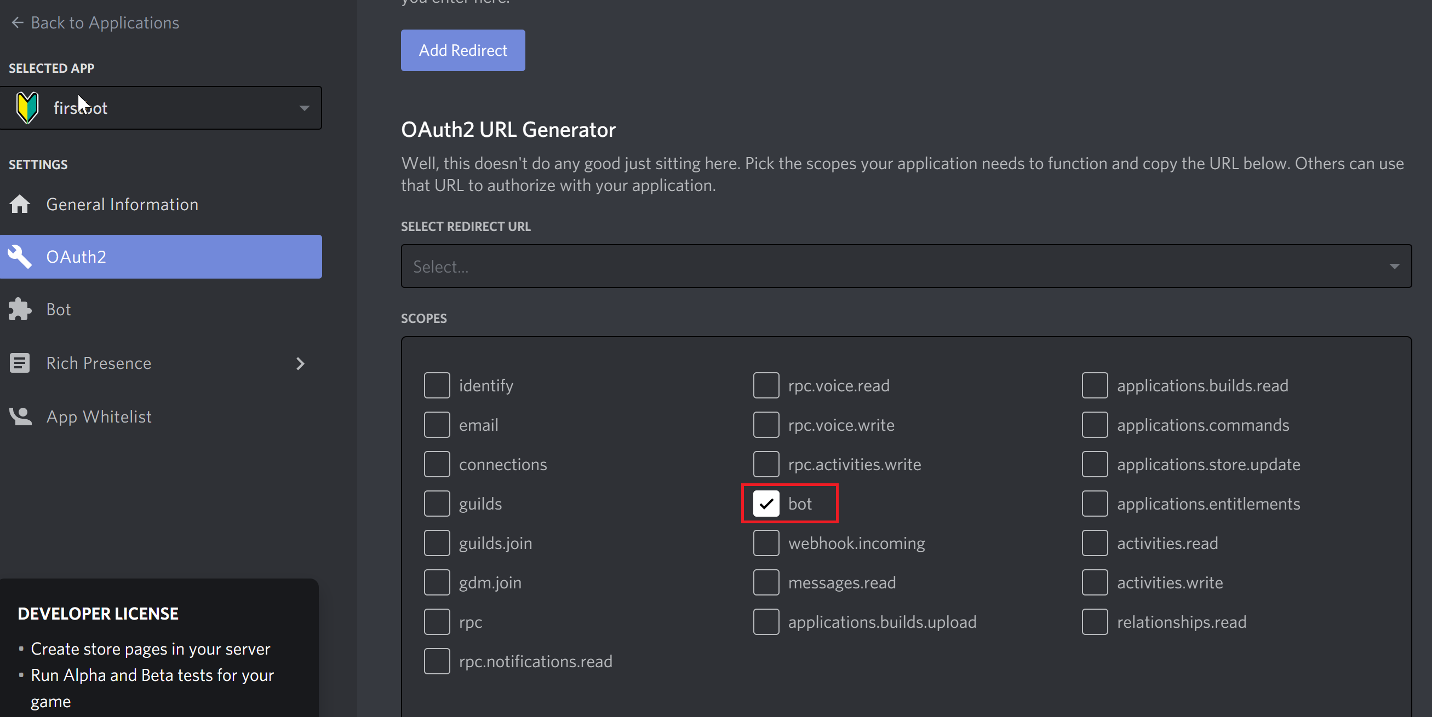The image size is (1432, 717).
Task: Open the General Information settings page
Action: tap(122, 204)
